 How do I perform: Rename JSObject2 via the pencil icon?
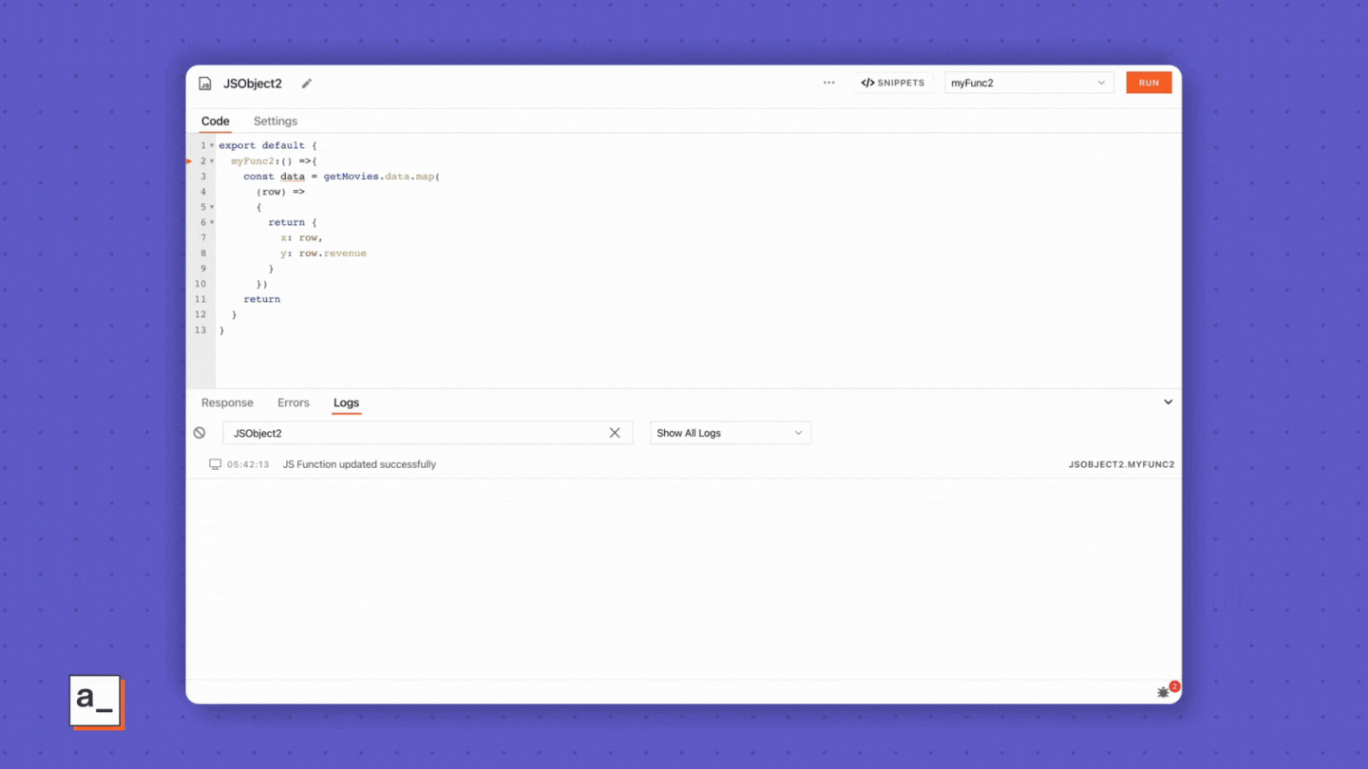[306, 84]
